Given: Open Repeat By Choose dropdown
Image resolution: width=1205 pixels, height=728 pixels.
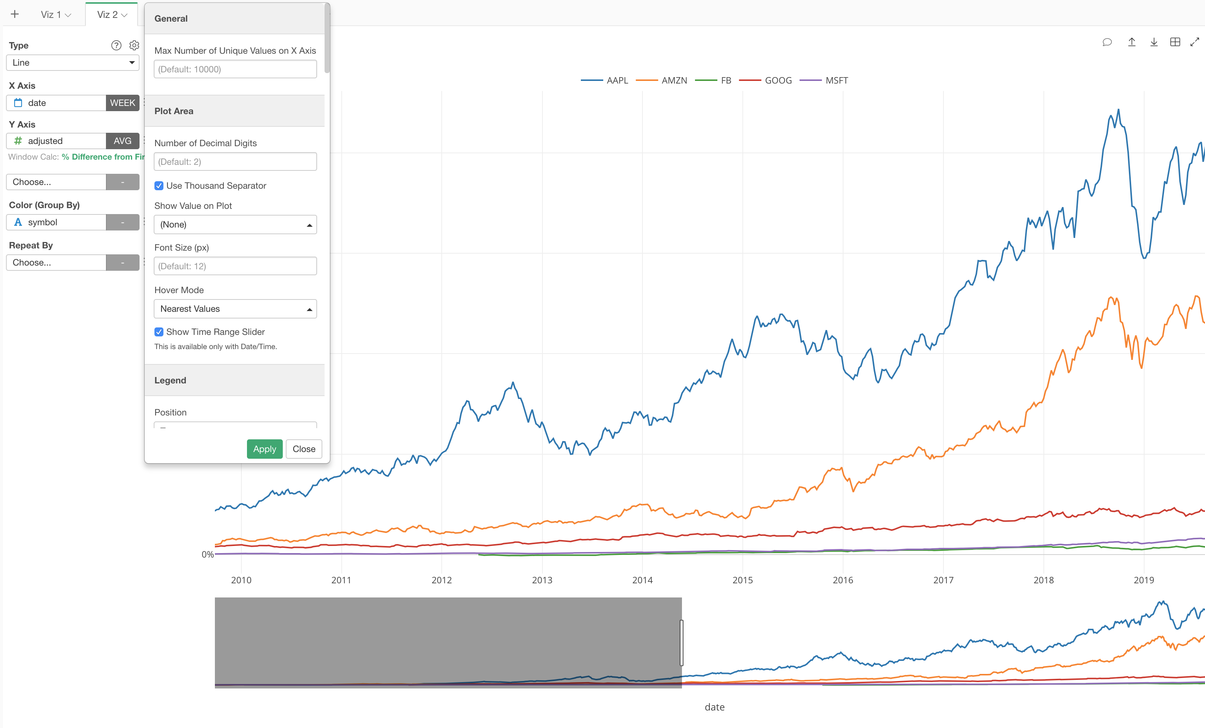Looking at the screenshot, I should [x=56, y=263].
